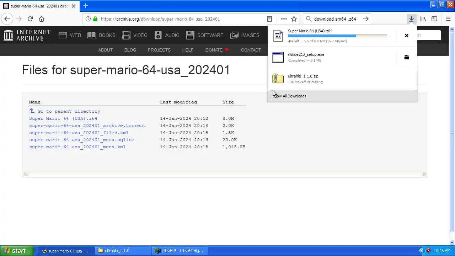Open the CONTACT link
The height and width of the screenshot is (256, 455).
coord(251,50)
